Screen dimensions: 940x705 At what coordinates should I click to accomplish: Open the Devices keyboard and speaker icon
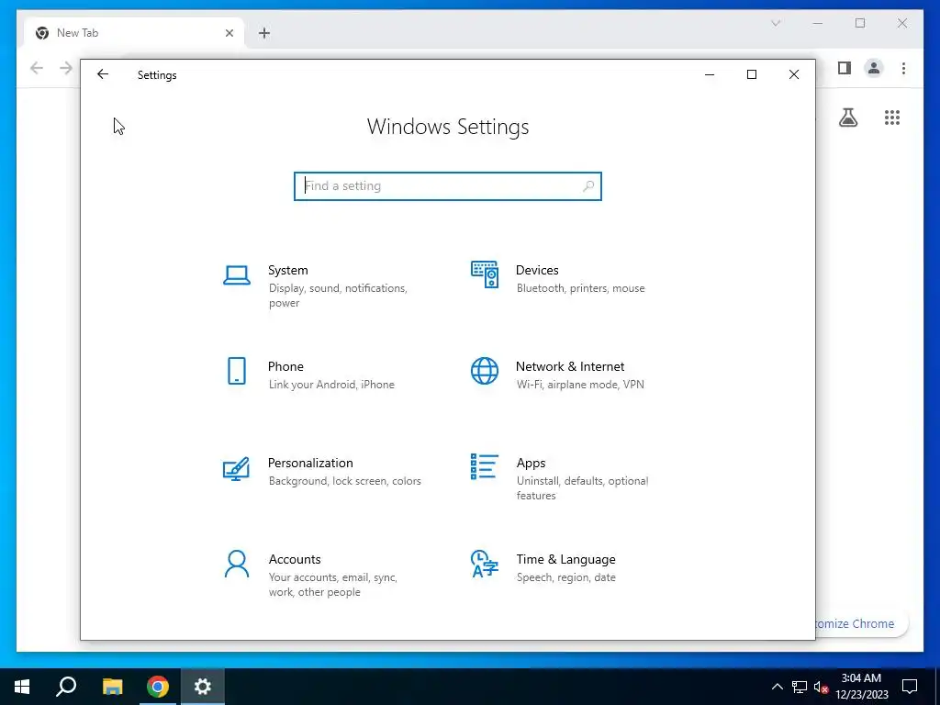(x=485, y=274)
